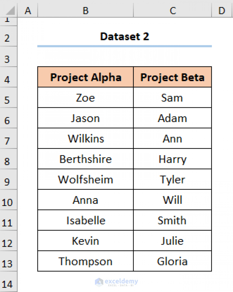Select row header 14
The width and height of the screenshot is (233, 292).
click(x=8, y=284)
